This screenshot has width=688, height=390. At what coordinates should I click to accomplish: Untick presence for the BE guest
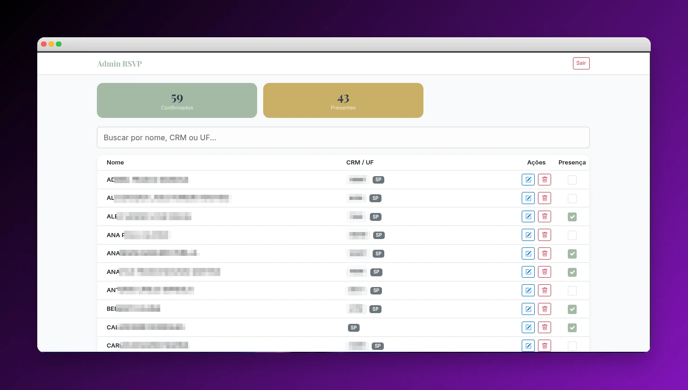(x=572, y=309)
